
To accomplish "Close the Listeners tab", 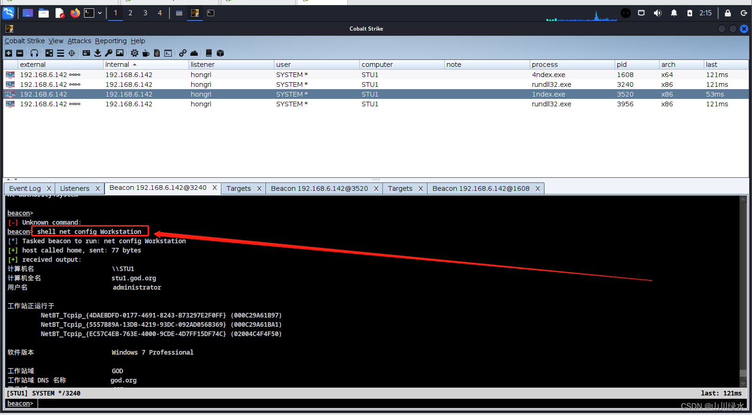I will pyautogui.click(x=97, y=188).
